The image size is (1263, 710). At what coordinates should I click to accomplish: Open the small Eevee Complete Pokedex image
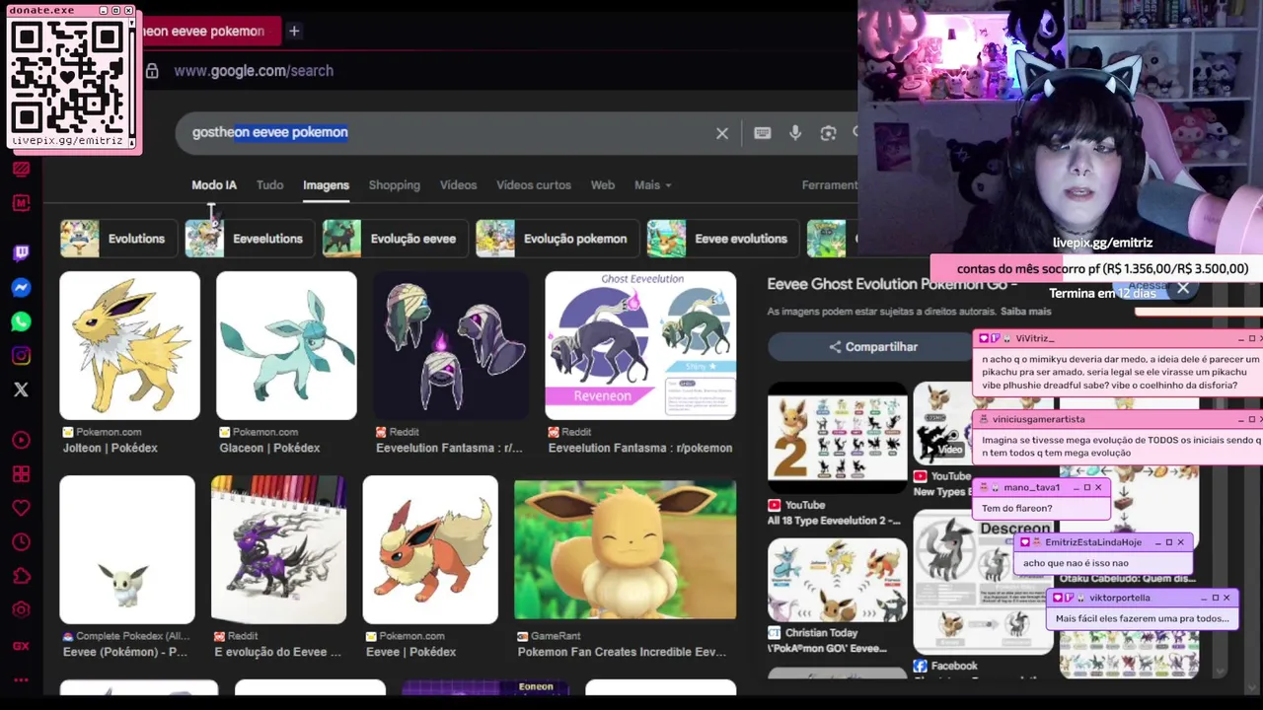click(x=127, y=550)
